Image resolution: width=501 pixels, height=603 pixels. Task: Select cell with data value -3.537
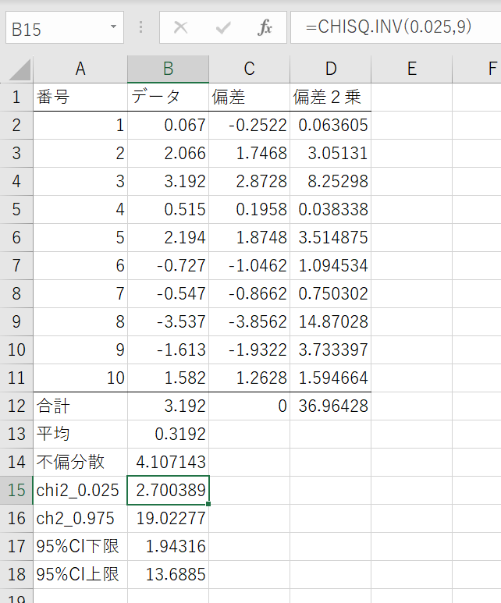pos(168,322)
